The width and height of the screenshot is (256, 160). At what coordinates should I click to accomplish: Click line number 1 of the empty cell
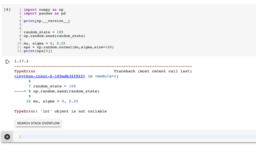pos(19,137)
